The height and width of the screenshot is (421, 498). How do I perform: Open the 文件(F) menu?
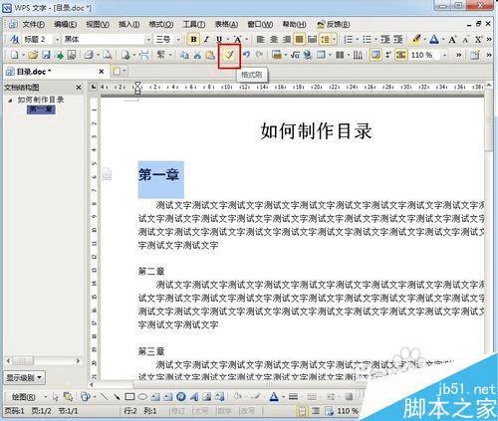[33, 24]
